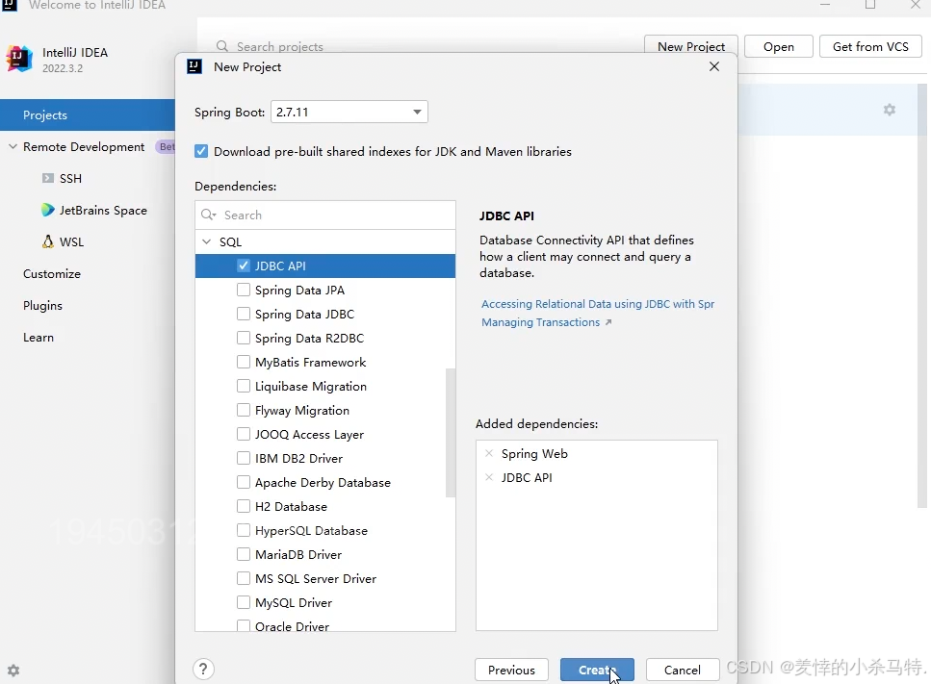
Task: Tick the MySQL Driver checkbox
Action: coord(244,602)
